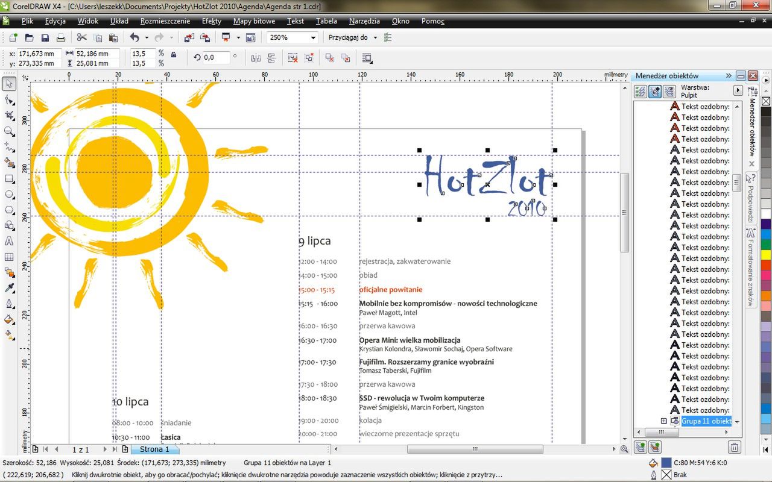Select the Shape edit tool
772x482 pixels.
(9, 99)
